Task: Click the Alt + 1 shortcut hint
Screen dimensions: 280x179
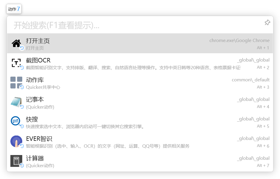Action: point(263,48)
